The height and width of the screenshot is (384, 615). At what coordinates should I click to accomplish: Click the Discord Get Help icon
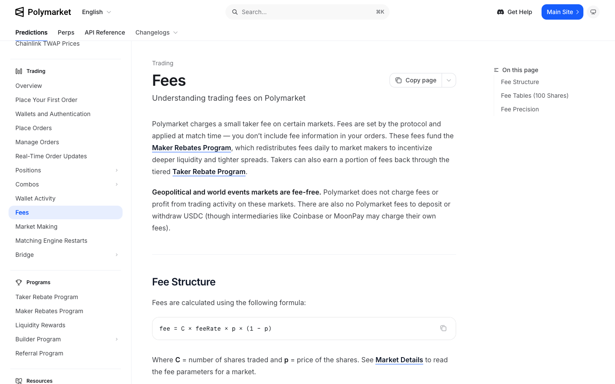pos(501,12)
